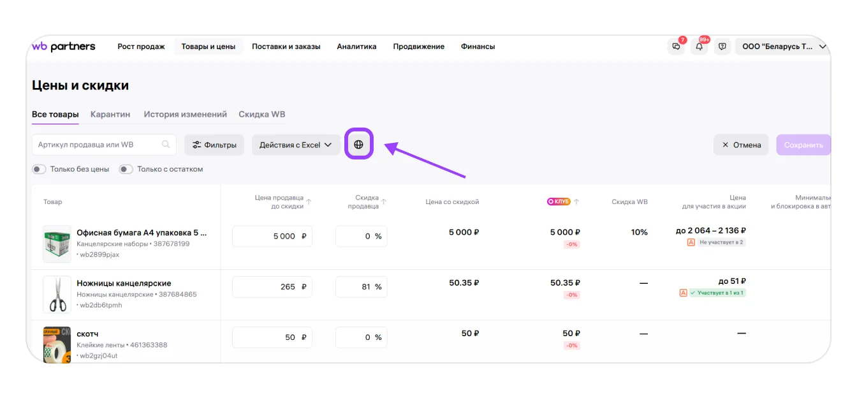
Task: Open the chat messages icon with badge 7
Action: point(677,47)
